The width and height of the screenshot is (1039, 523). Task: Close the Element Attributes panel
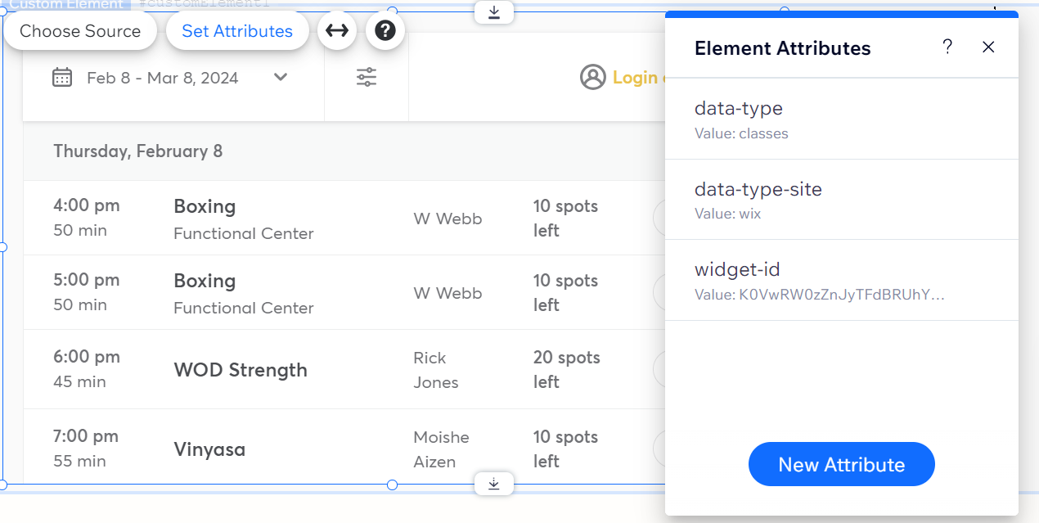[x=988, y=47]
